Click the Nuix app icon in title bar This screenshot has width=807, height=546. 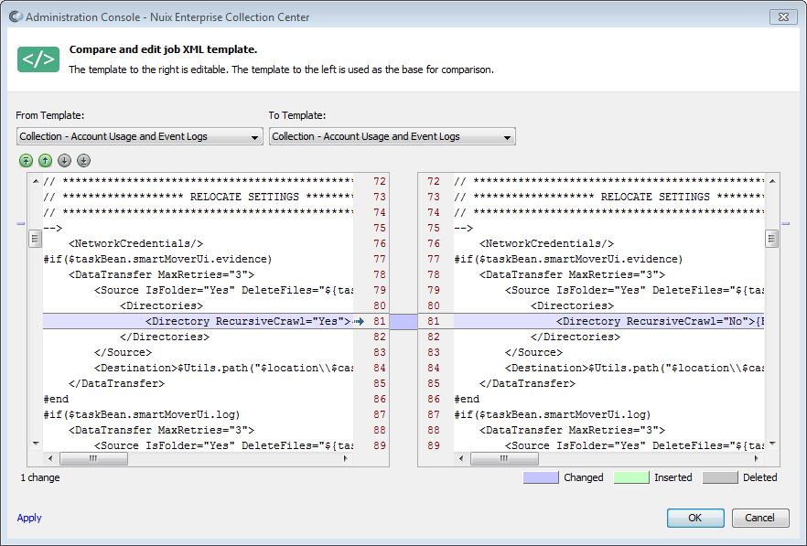click(x=16, y=16)
